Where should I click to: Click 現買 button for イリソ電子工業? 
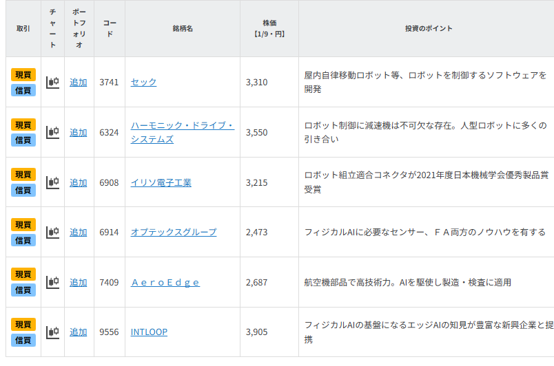23,175
